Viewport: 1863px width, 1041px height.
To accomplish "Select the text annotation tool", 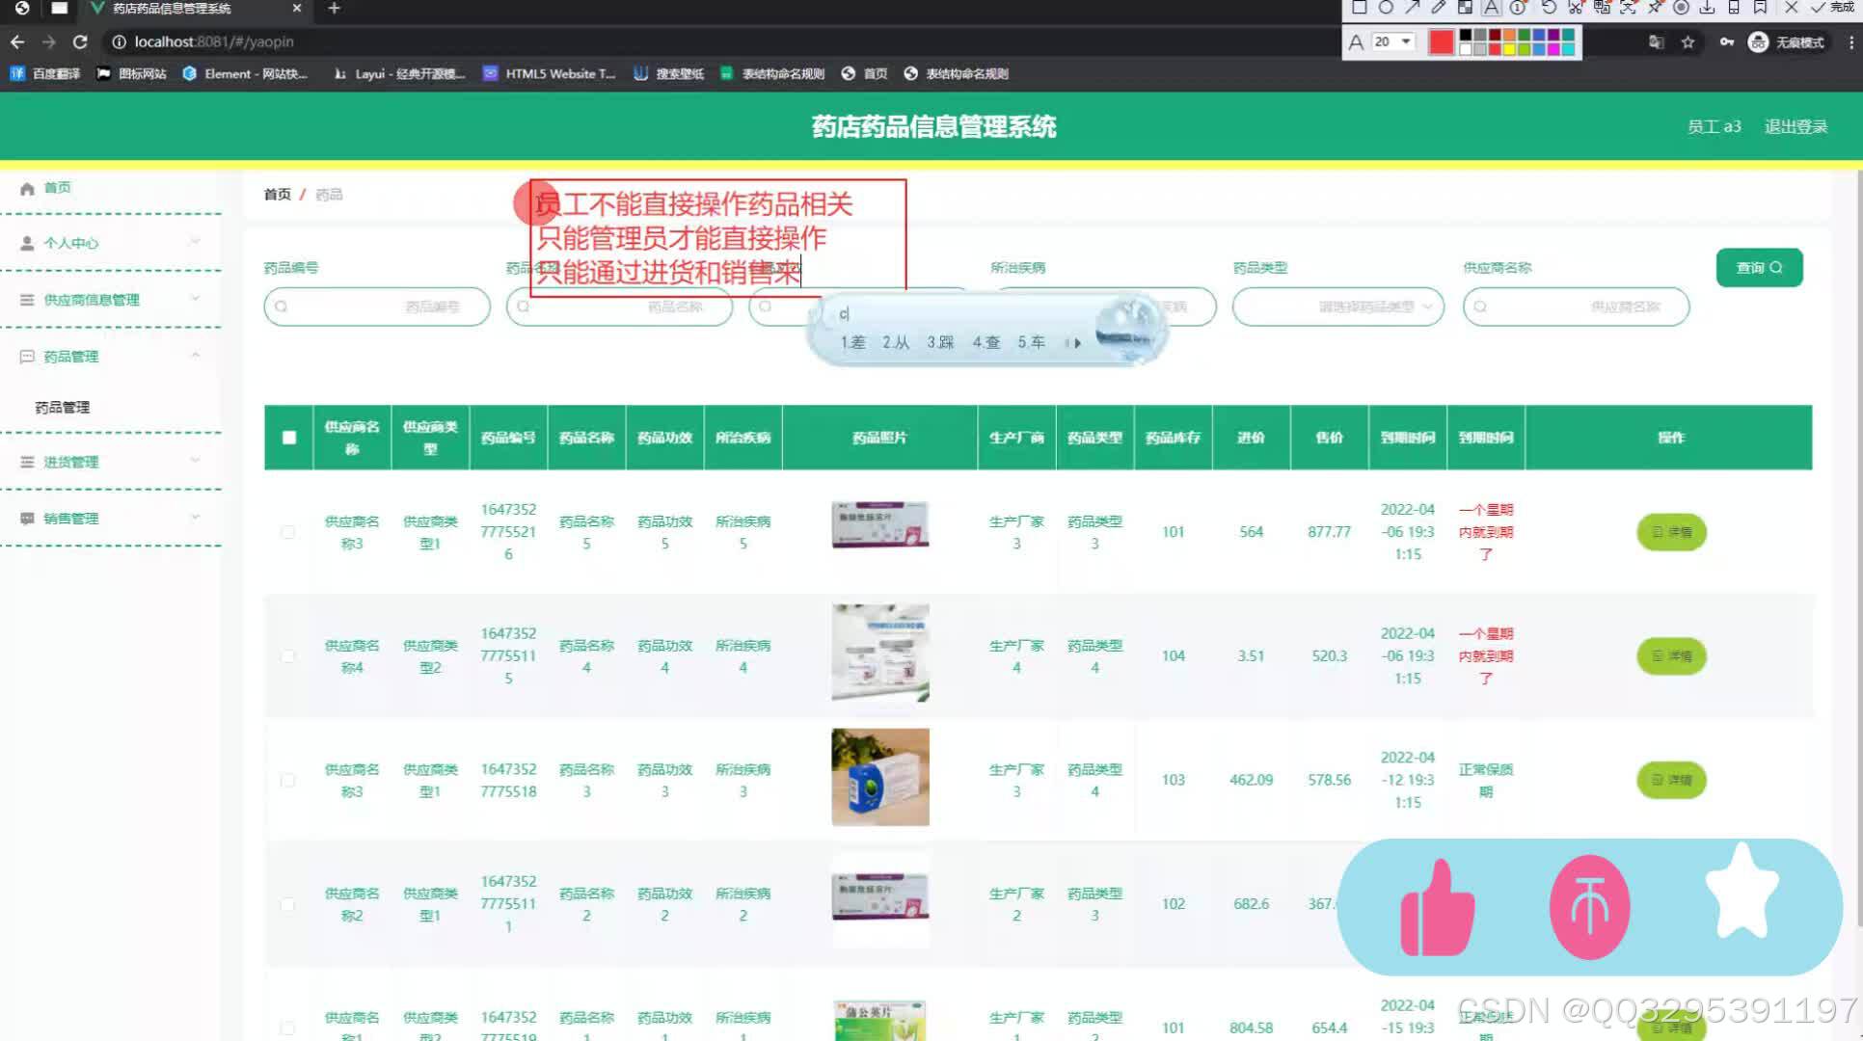I will 1492,7.
